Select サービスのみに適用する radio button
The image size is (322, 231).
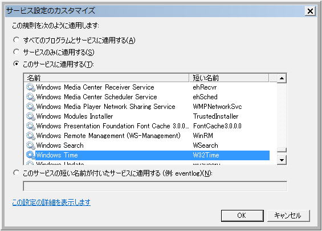(x=16, y=52)
